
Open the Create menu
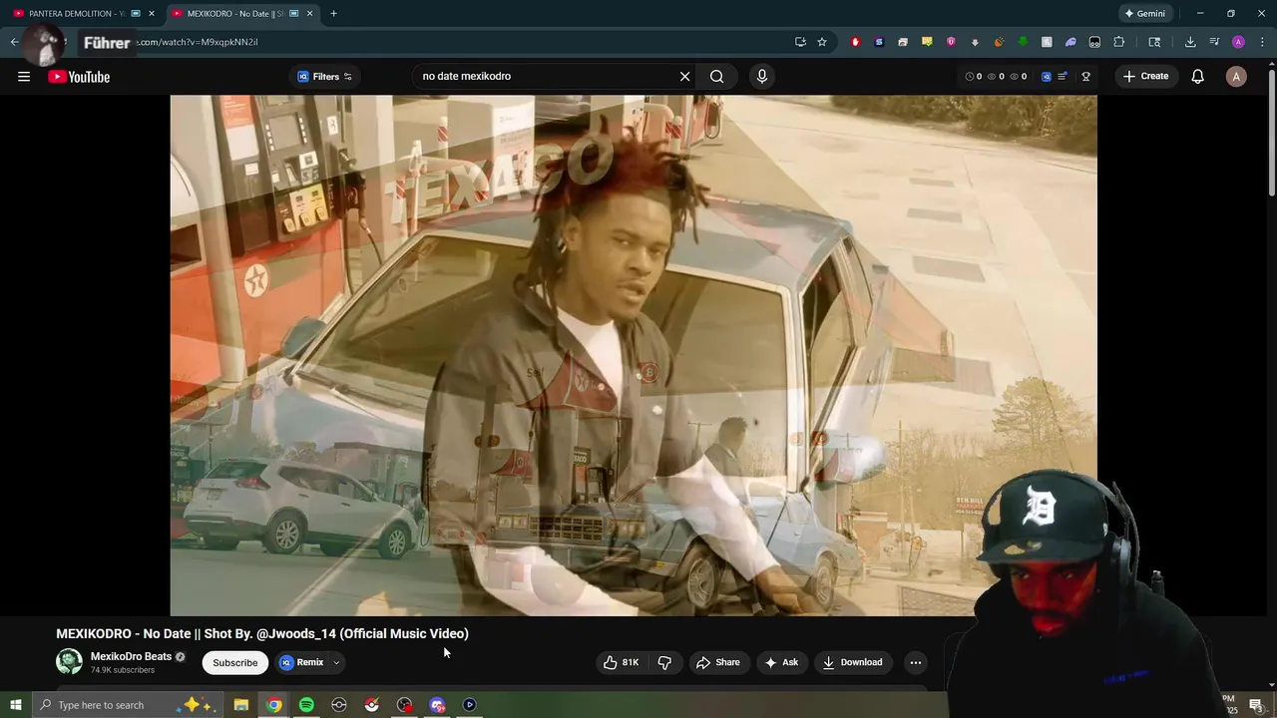(1145, 76)
